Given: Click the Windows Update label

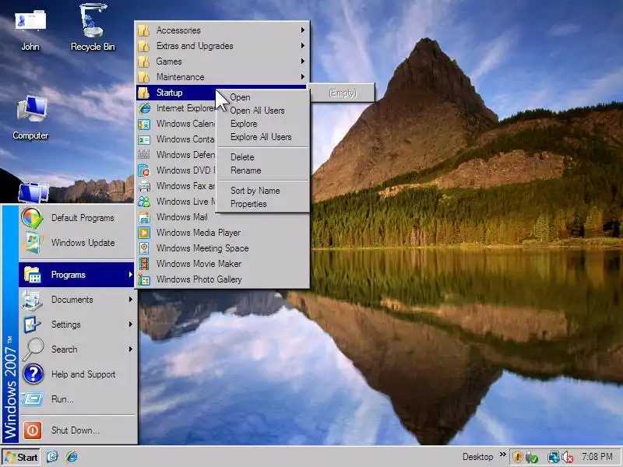Looking at the screenshot, I should click(83, 243).
